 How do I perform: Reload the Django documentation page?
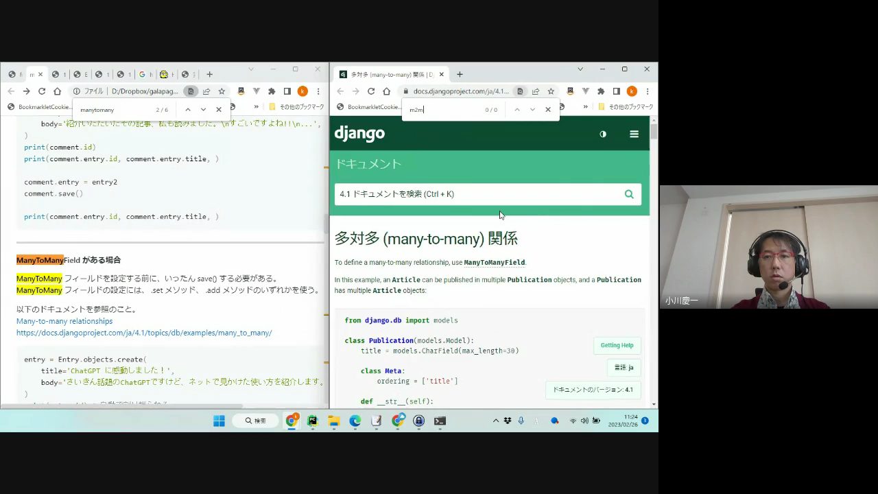371,91
